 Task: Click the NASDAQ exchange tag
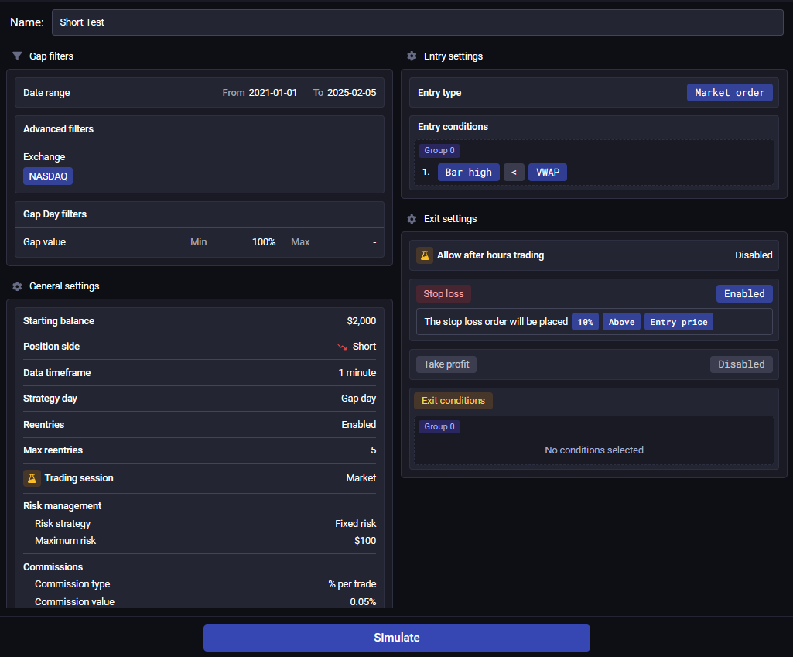tap(48, 176)
